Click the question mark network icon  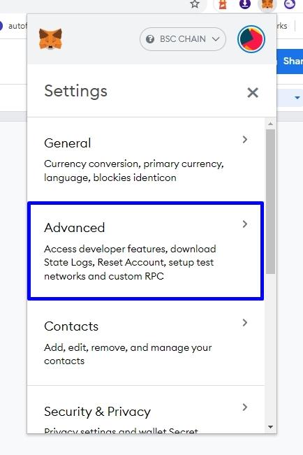150,39
